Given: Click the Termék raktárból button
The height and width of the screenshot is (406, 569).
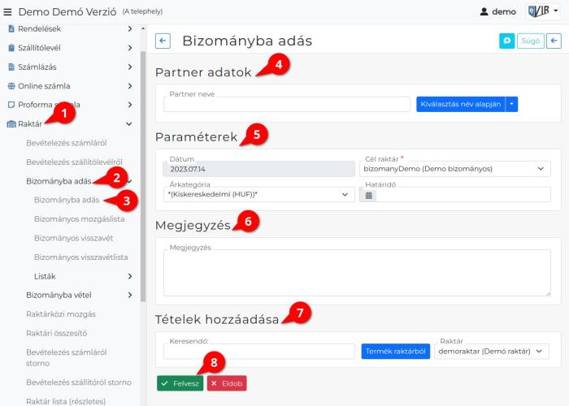Looking at the screenshot, I should point(396,352).
